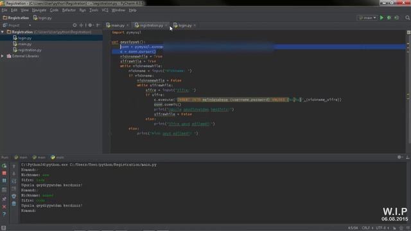This screenshot has height=231, width=411.
Task: Open the Navigate menu
Action: point(39,10)
